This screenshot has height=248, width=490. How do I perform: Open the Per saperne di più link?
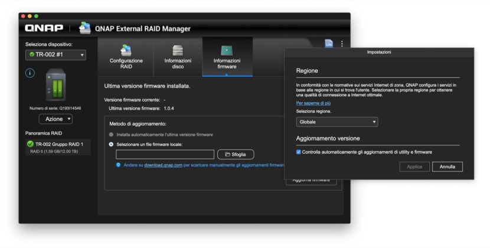(x=313, y=103)
